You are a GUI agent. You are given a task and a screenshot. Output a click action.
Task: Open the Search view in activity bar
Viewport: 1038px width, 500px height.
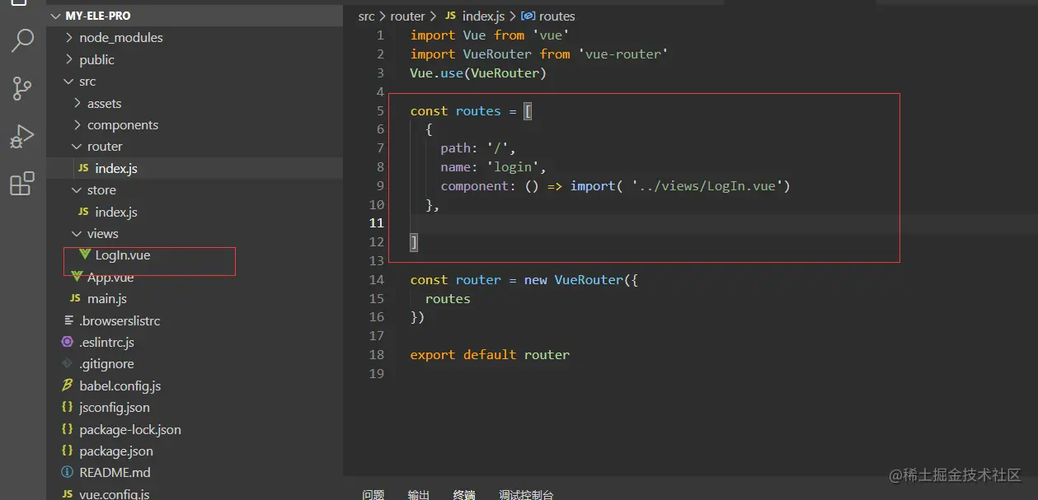coord(22,40)
